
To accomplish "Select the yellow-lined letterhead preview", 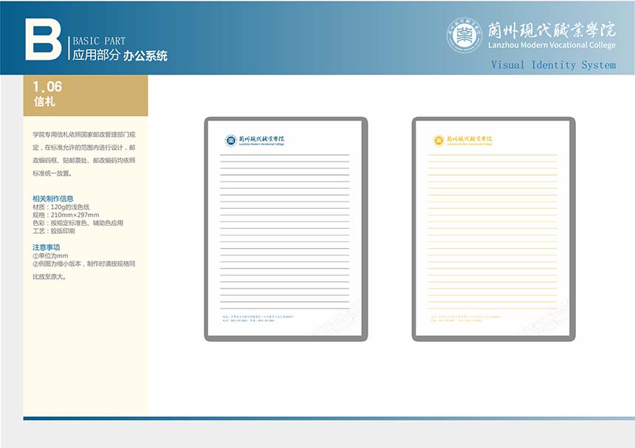I will [x=493, y=229].
